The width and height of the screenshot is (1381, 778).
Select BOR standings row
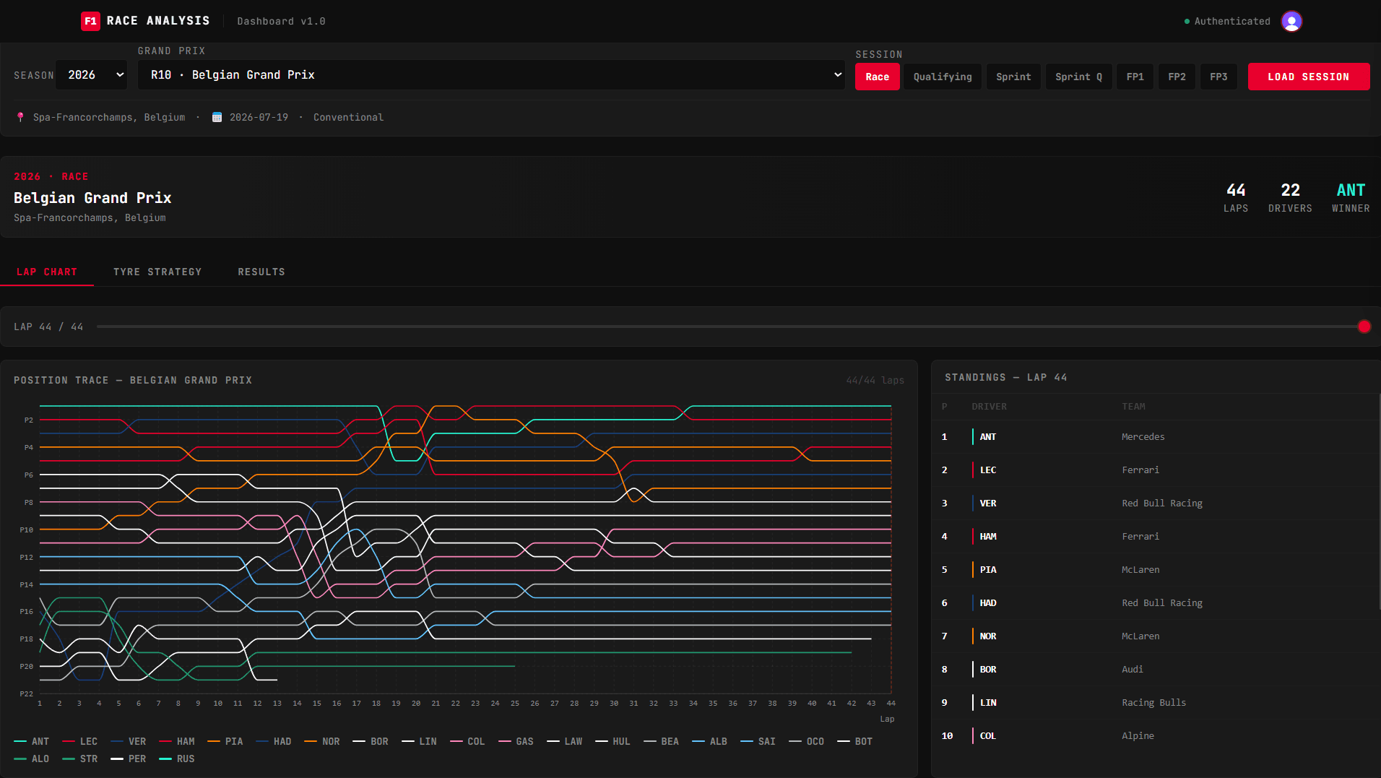pyautogui.click(x=1156, y=670)
